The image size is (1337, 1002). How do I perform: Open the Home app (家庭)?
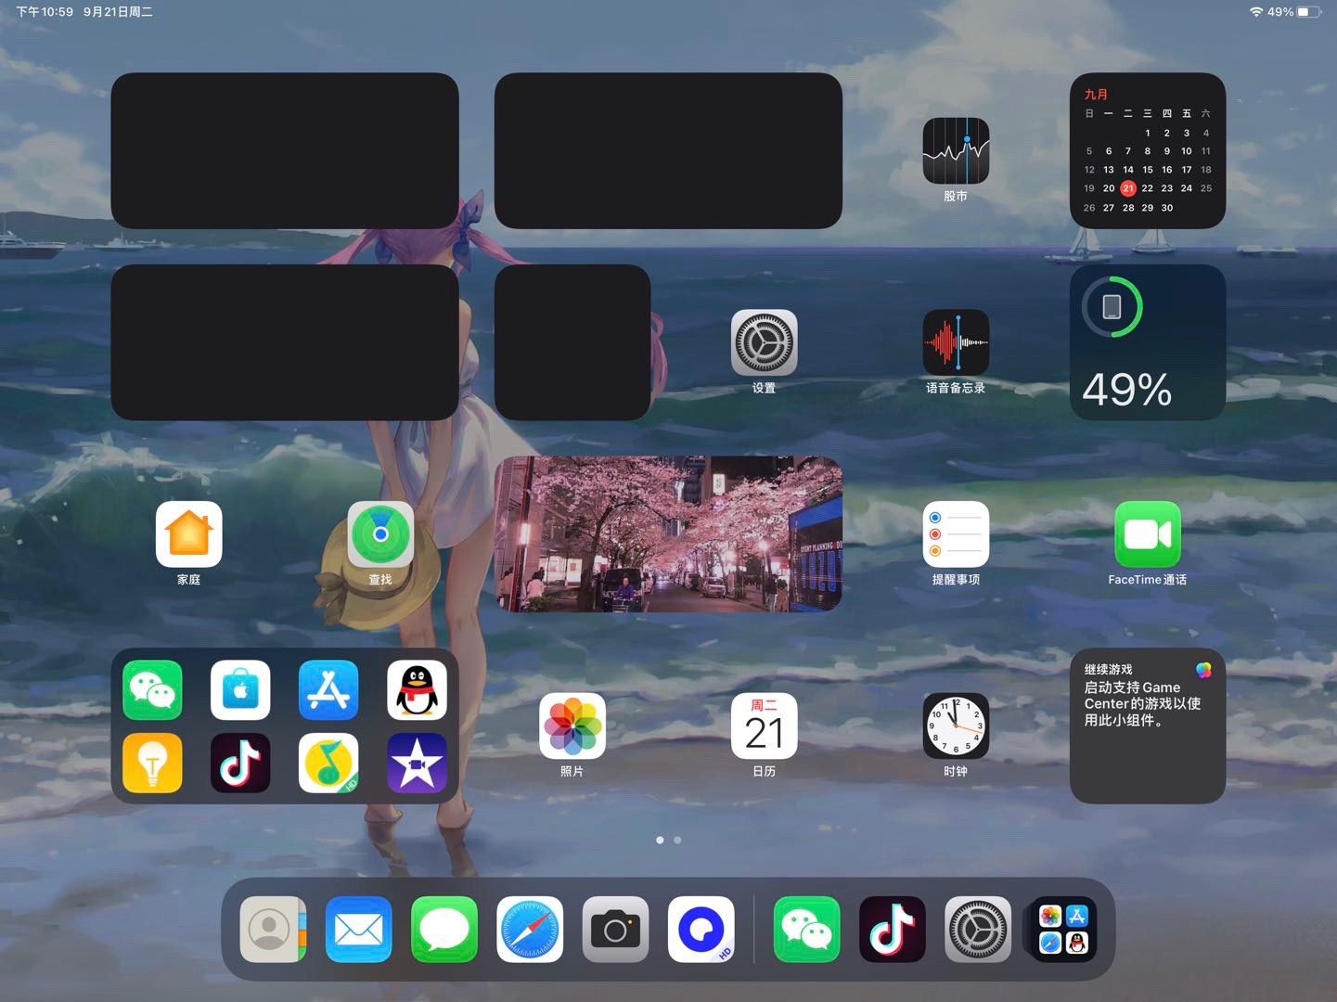(189, 534)
